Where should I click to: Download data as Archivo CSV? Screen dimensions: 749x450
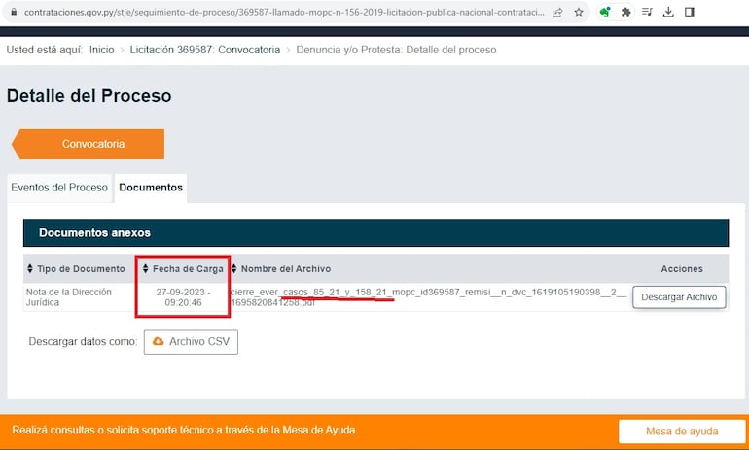click(x=191, y=342)
